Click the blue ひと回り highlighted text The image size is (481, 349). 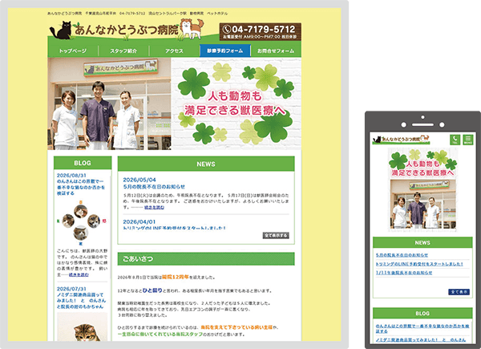point(152,290)
